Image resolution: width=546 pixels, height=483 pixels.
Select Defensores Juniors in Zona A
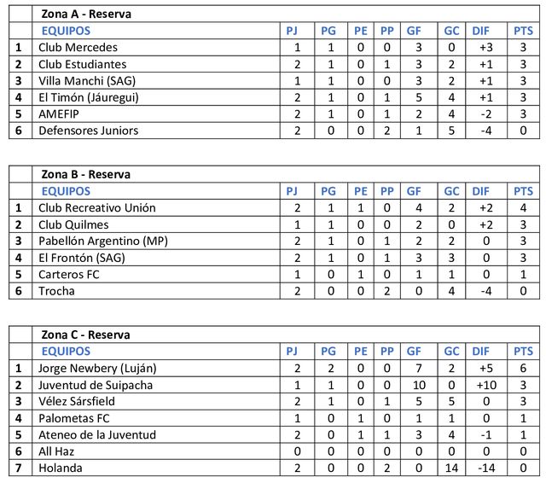[88, 131]
